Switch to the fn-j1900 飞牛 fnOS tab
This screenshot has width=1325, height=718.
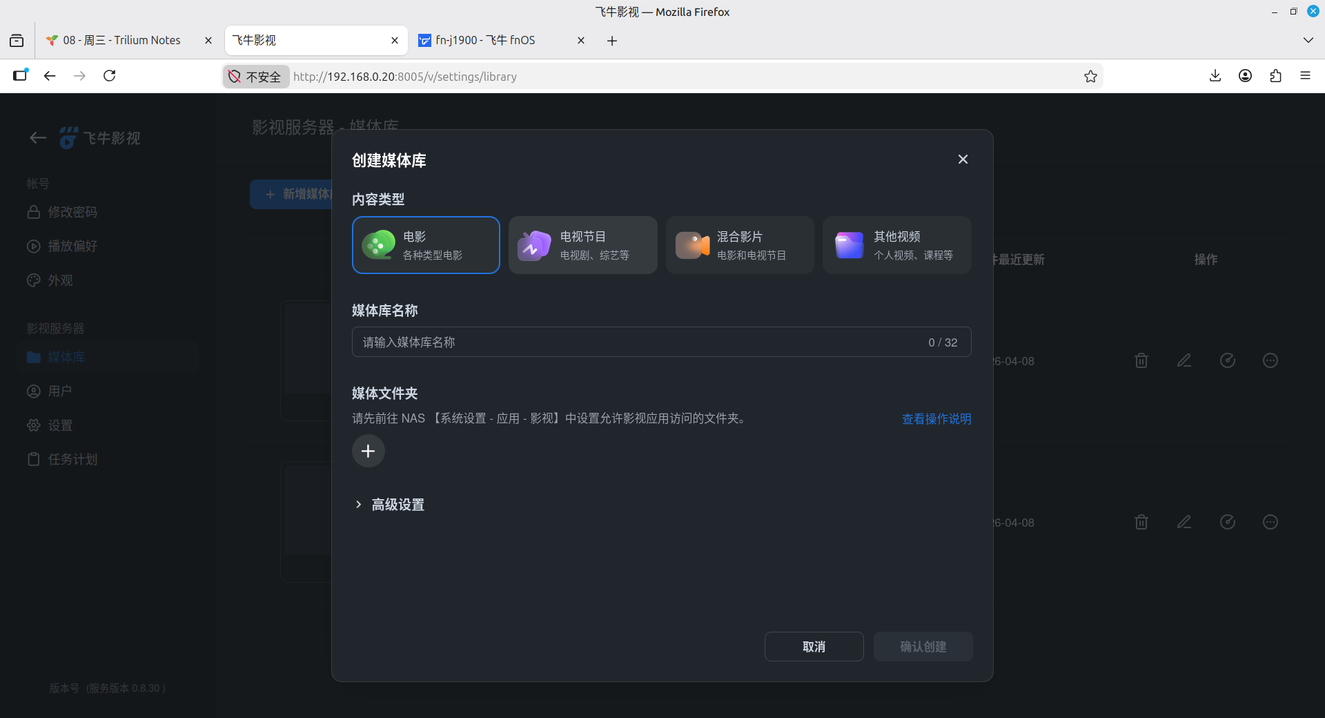[485, 40]
